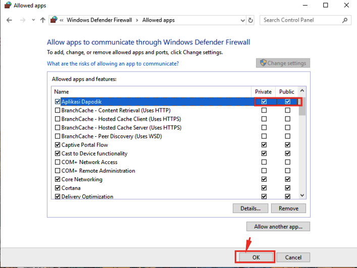
Task: Uncheck the Captive Portal Flow checkbox
Action: [x=58, y=145]
